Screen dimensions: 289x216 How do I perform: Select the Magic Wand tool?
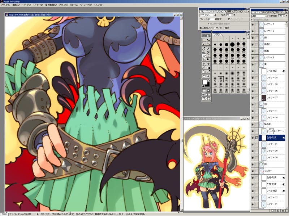point(208,44)
